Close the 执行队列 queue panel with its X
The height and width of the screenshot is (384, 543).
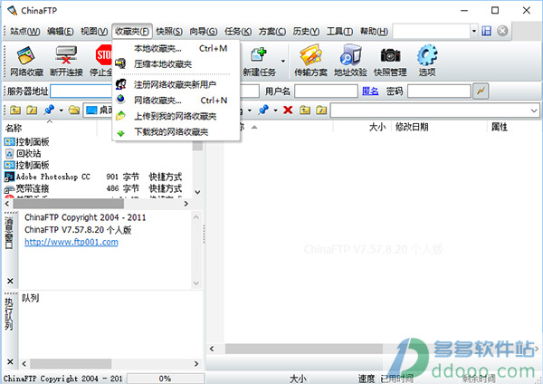coord(10,362)
